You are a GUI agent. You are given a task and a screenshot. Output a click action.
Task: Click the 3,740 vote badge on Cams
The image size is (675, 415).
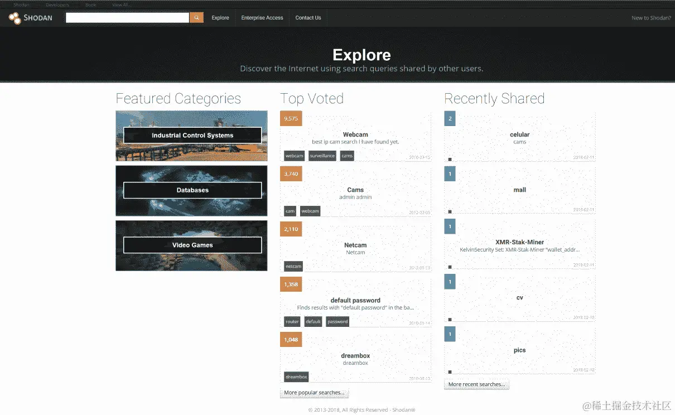tap(291, 173)
